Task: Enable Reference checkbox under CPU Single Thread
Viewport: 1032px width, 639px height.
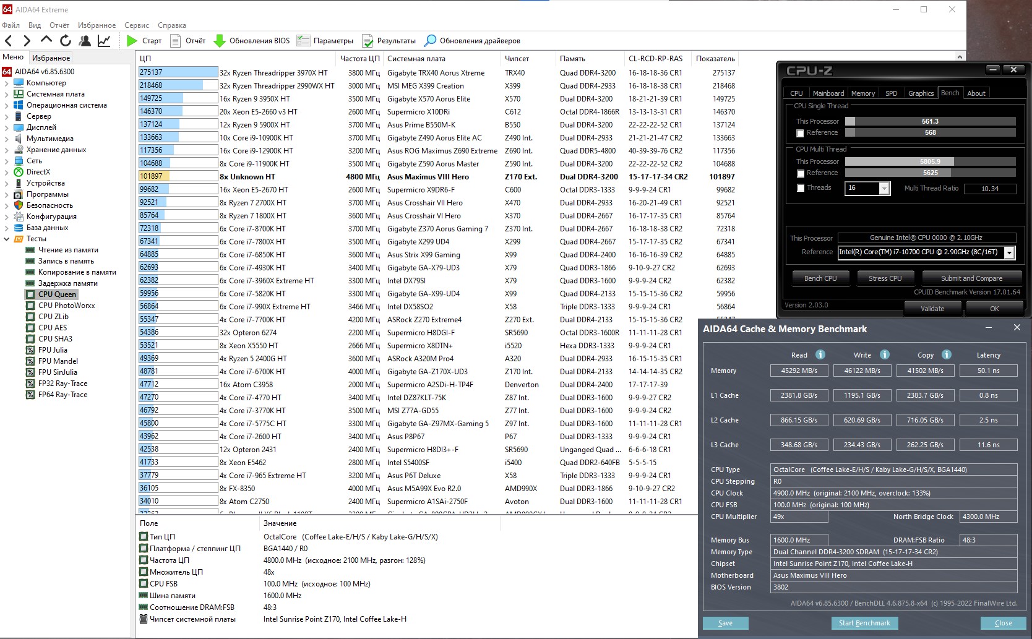Action: (x=800, y=133)
